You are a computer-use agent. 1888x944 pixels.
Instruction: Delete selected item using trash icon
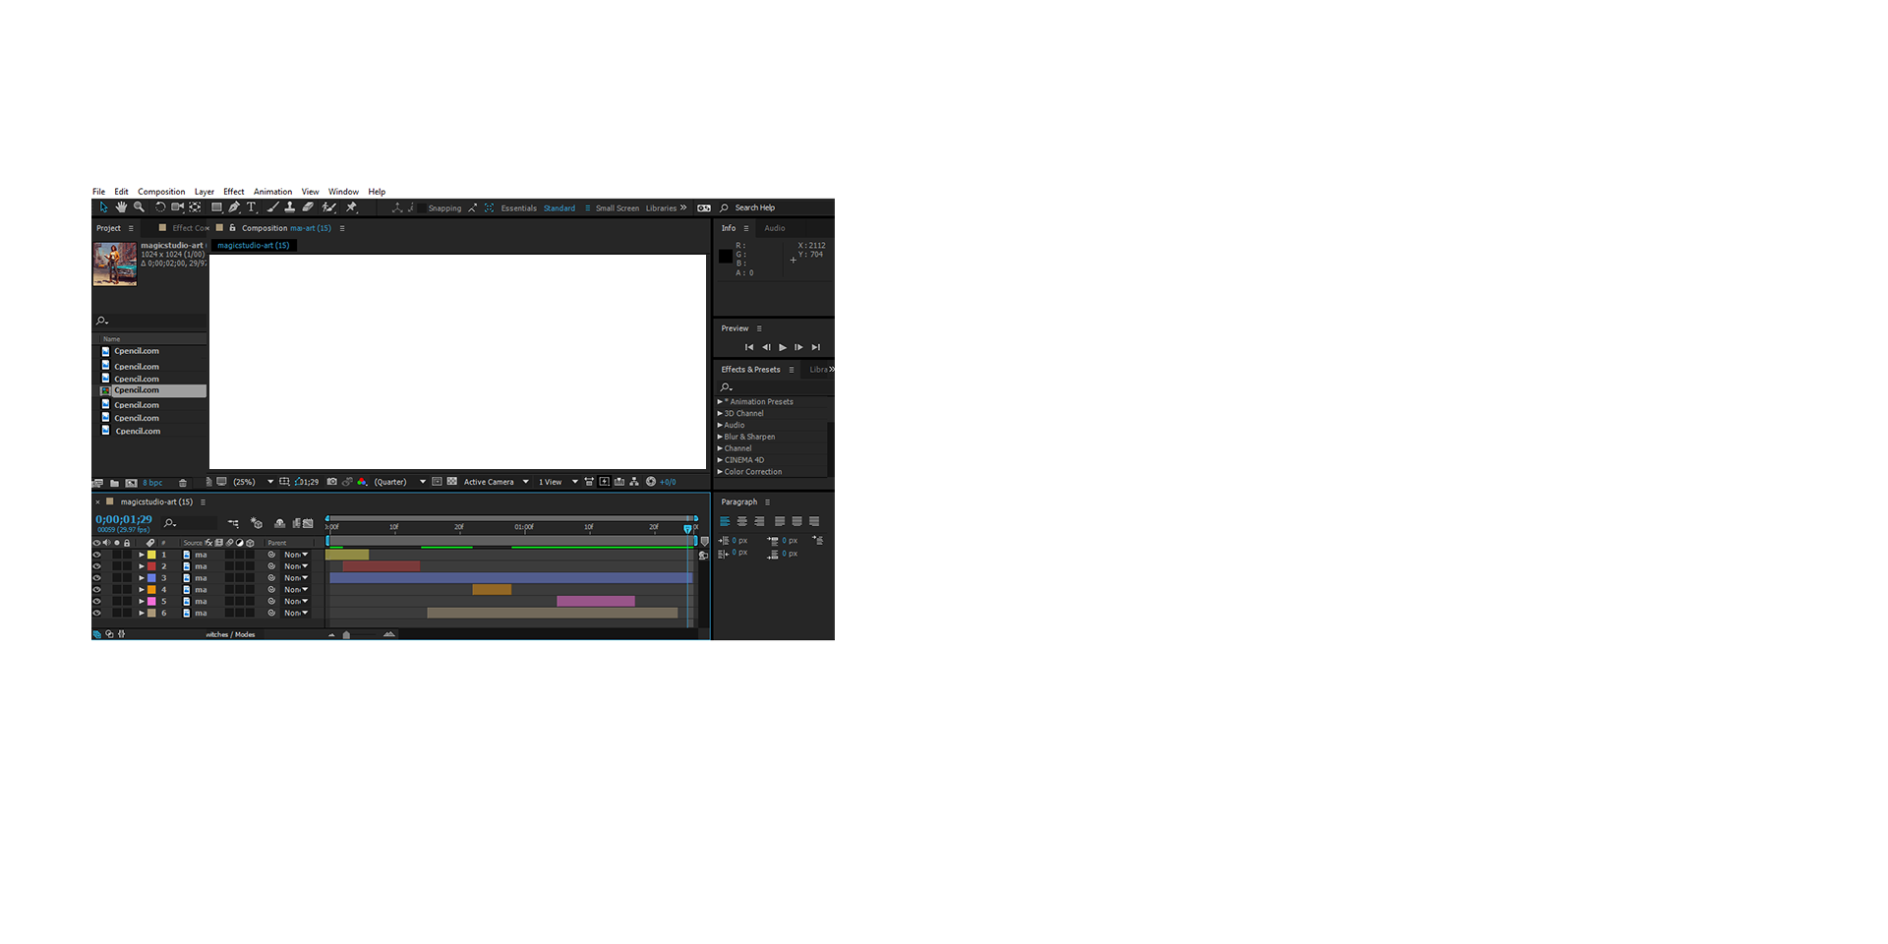coord(183,483)
